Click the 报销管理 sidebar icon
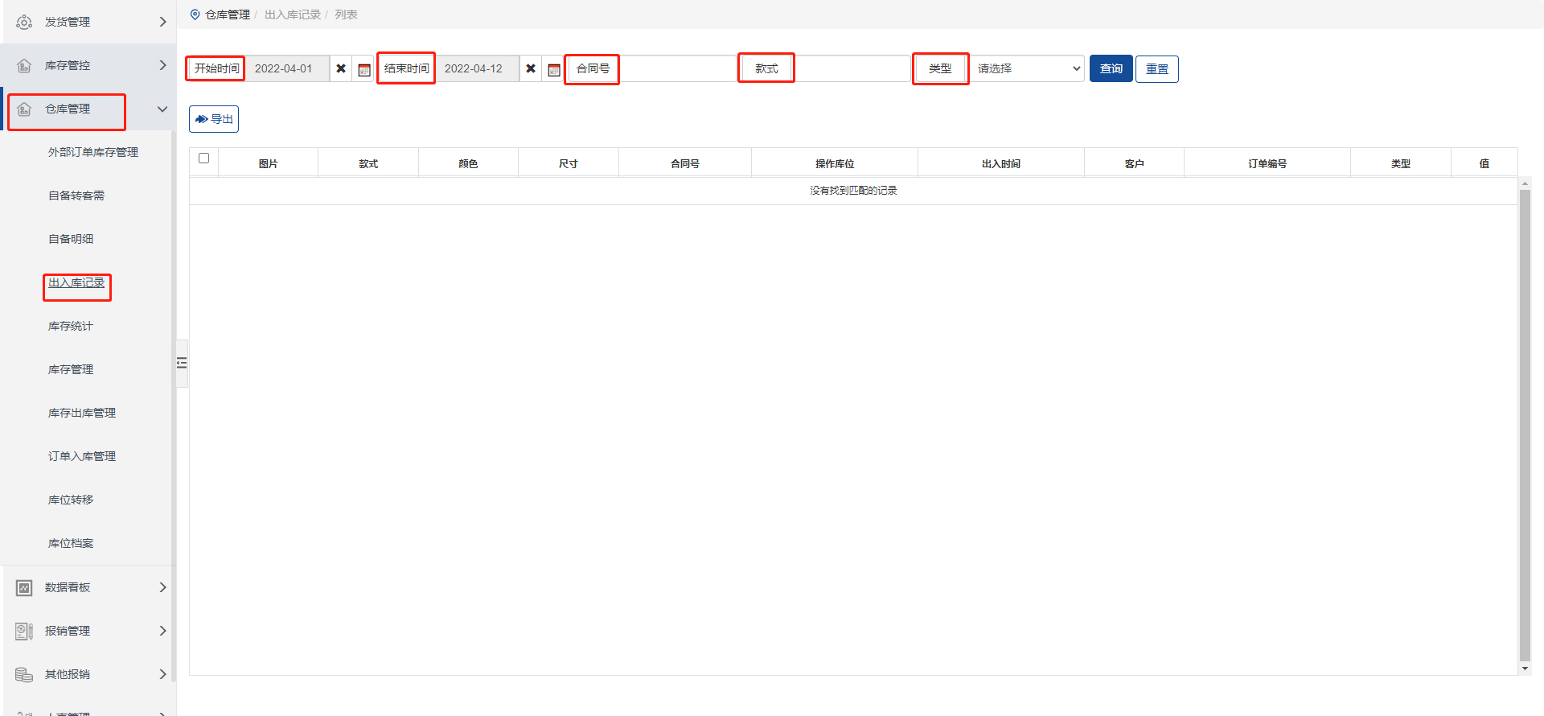The image size is (1544, 716). pyautogui.click(x=24, y=631)
